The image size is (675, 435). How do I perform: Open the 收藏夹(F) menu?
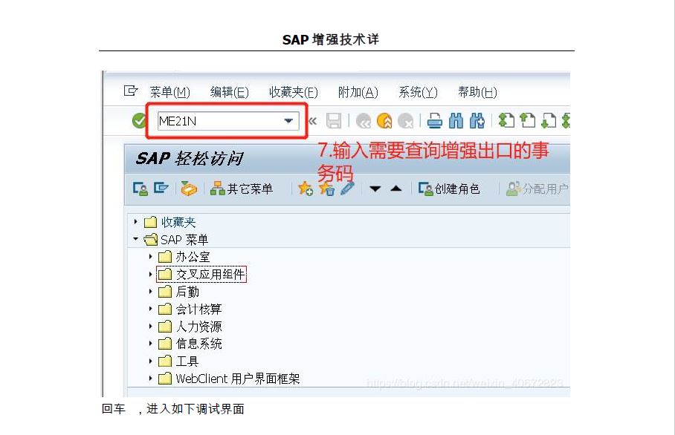[x=293, y=92]
